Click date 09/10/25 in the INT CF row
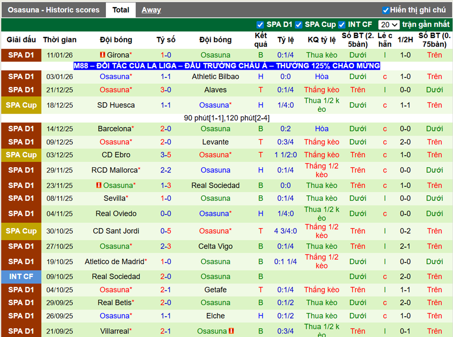 coord(59,277)
